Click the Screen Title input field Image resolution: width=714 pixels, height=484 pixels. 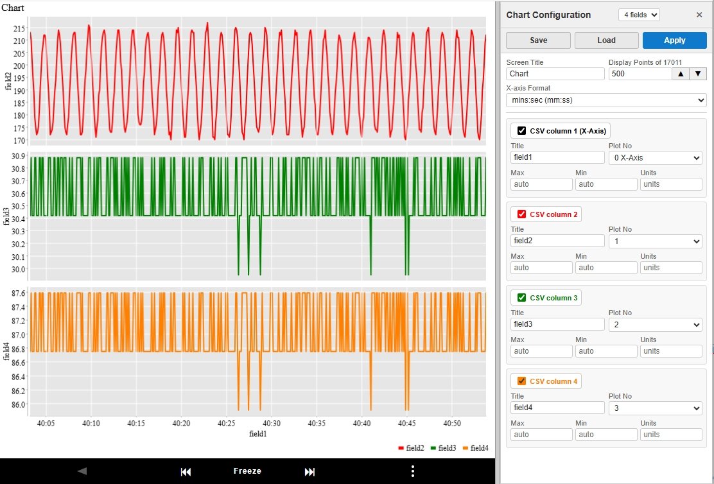pos(555,74)
